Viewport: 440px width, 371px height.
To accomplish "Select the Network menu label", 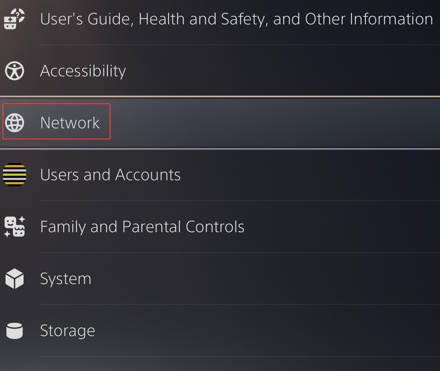I will point(70,123).
